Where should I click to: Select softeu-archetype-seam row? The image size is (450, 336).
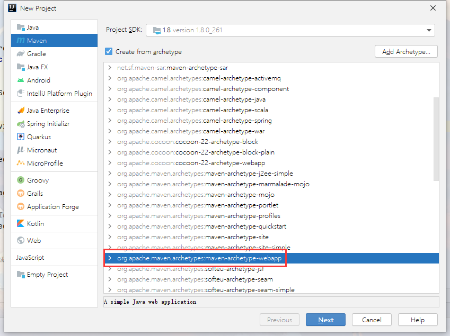271,279
